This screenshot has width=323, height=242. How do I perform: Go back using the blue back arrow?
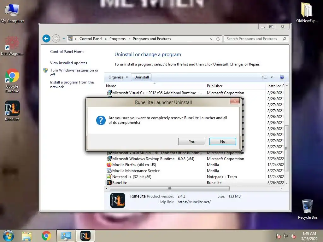46,38
